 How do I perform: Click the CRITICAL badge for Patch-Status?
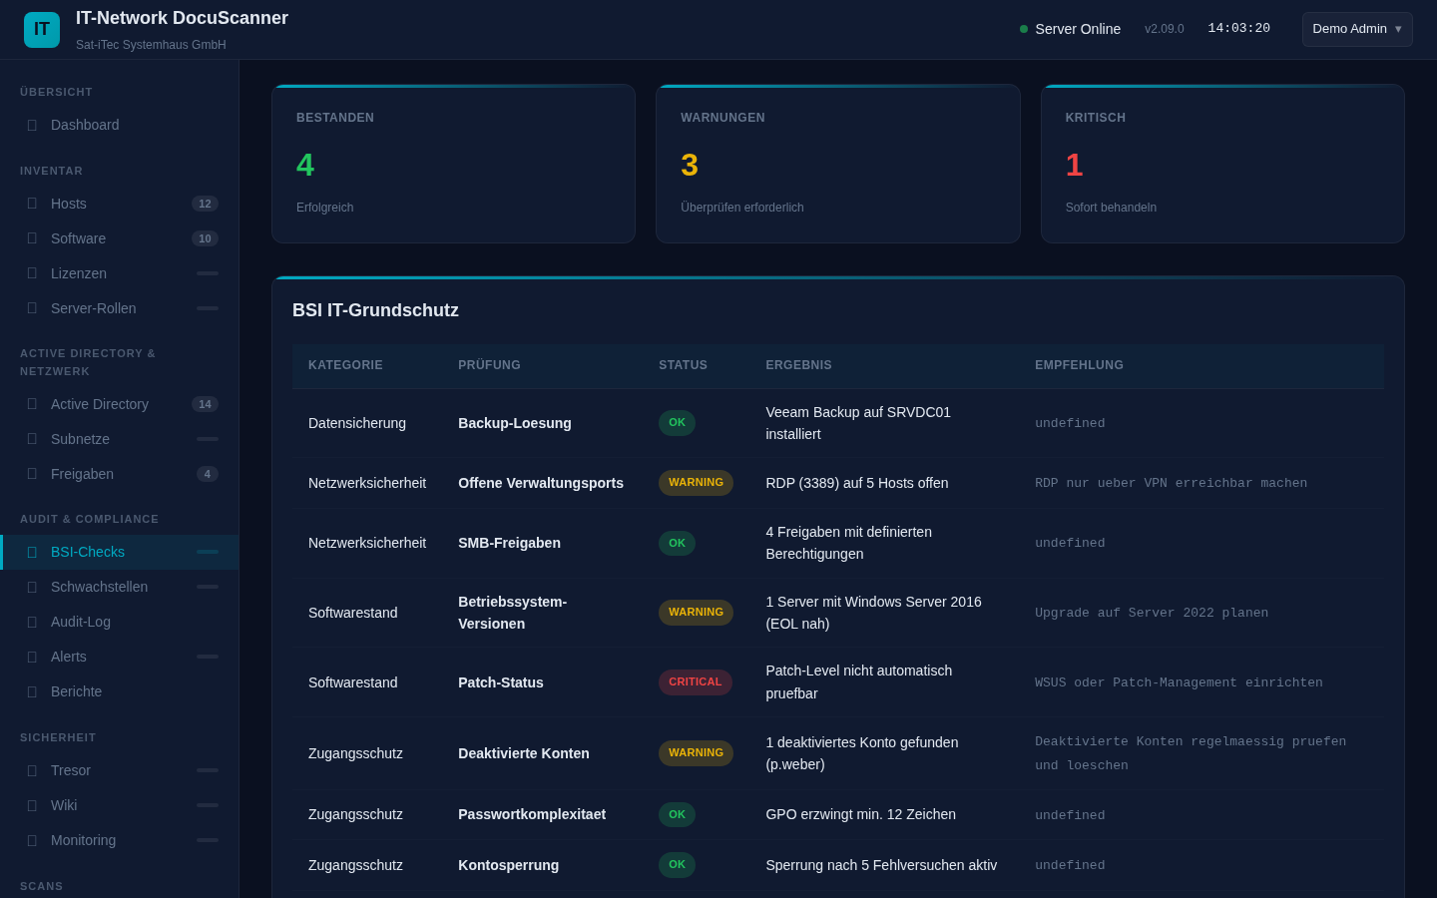[696, 682]
